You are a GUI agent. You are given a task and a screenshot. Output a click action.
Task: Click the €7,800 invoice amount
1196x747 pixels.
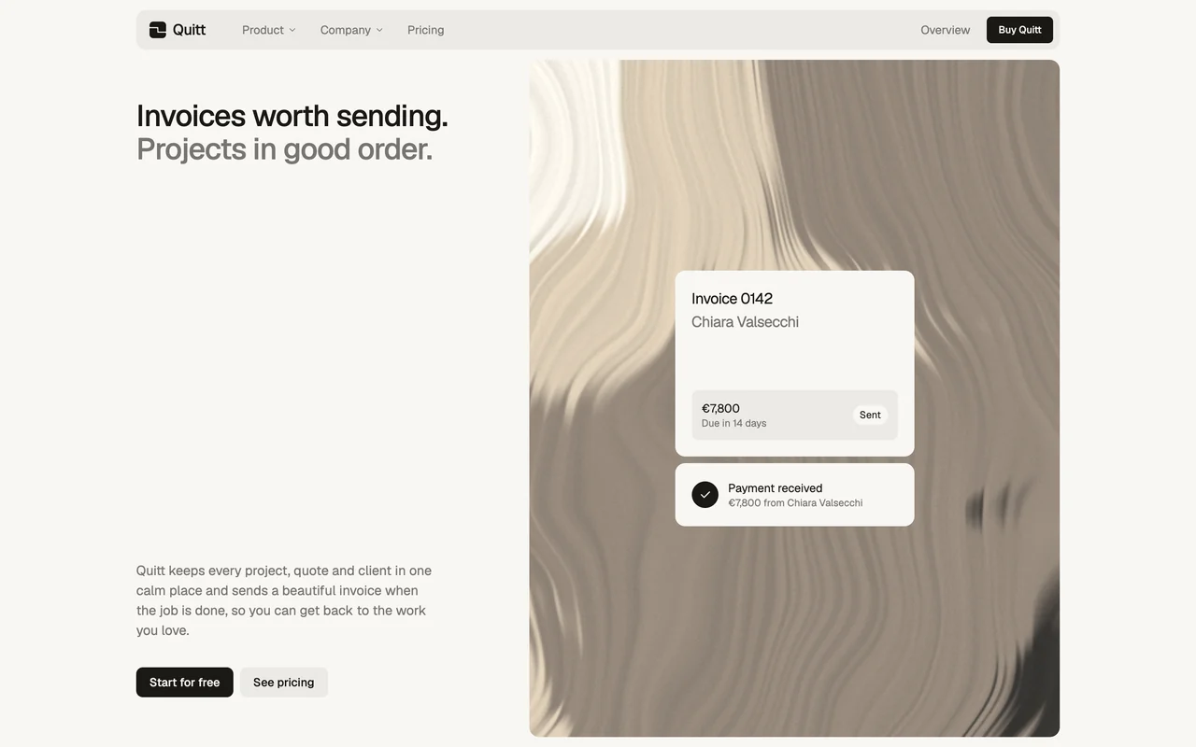click(x=720, y=408)
